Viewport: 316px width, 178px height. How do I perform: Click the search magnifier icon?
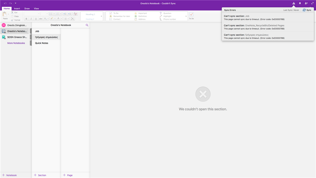pos(87,25)
